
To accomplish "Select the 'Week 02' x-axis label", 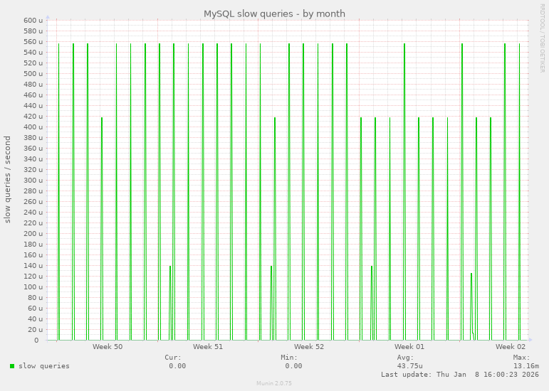I will click(511, 347).
